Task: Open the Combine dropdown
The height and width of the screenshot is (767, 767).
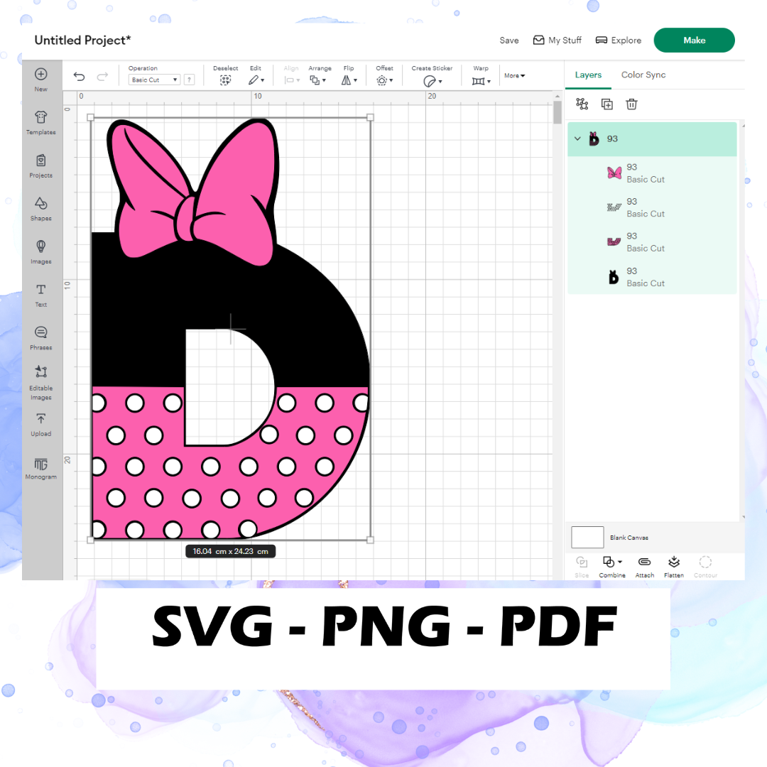Action: click(x=612, y=567)
